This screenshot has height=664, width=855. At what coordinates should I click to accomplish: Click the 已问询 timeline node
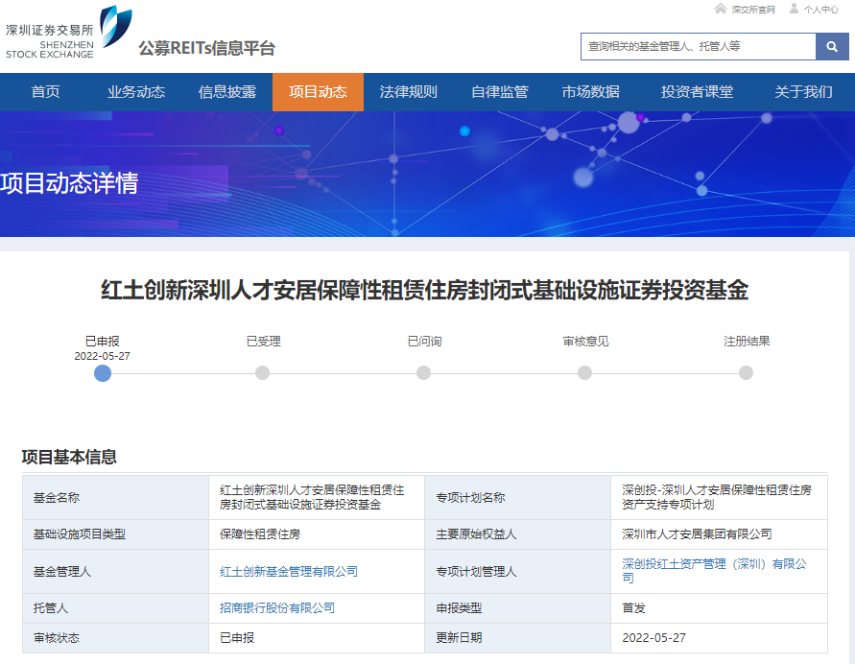(423, 373)
